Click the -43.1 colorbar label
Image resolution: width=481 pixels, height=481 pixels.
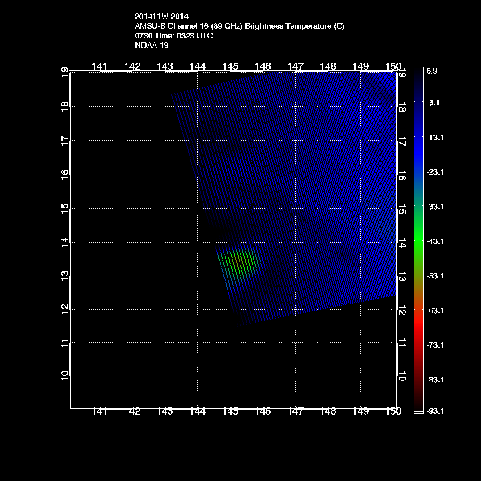coord(434,241)
